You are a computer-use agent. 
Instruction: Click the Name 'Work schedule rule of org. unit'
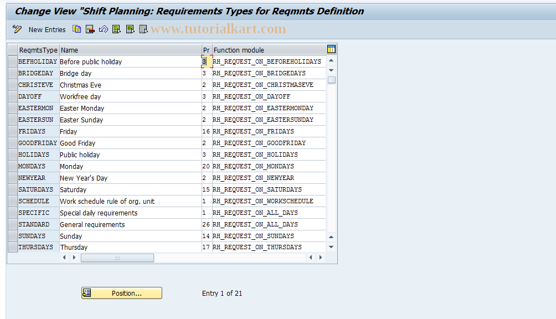[x=130, y=201]
